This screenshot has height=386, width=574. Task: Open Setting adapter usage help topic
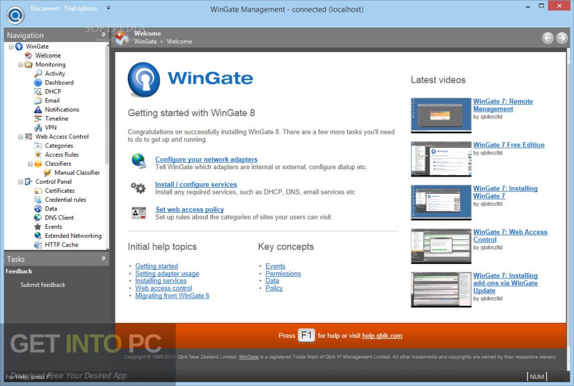(167, 274)
